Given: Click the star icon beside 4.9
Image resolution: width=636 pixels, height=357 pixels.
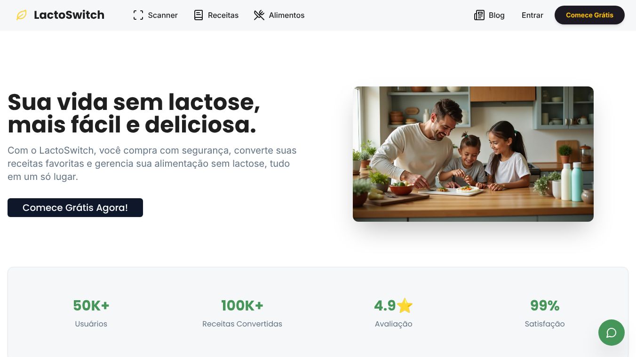Looking at the screenshot, I should 405,306.
